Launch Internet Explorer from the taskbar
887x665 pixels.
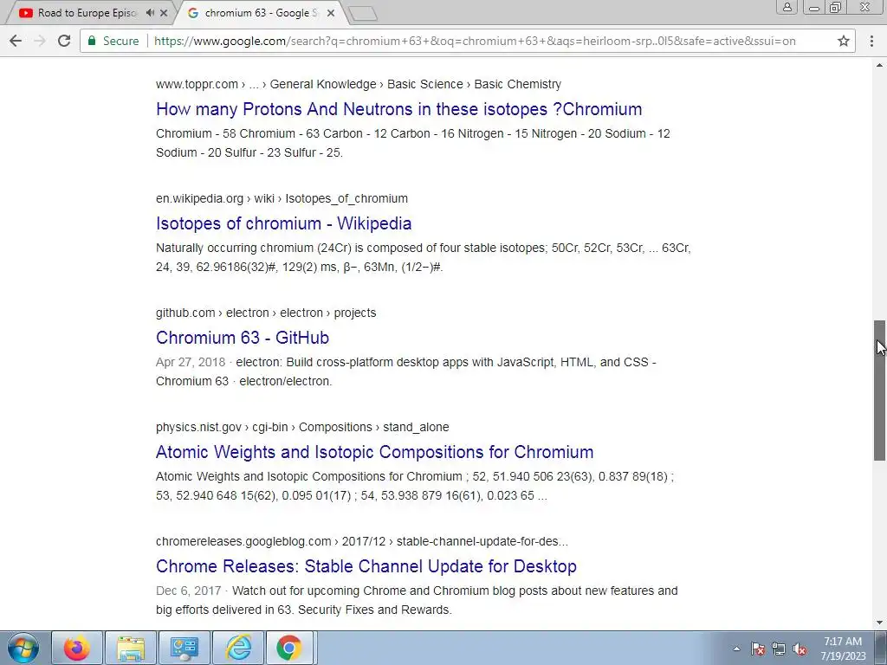tap(238, 648)
